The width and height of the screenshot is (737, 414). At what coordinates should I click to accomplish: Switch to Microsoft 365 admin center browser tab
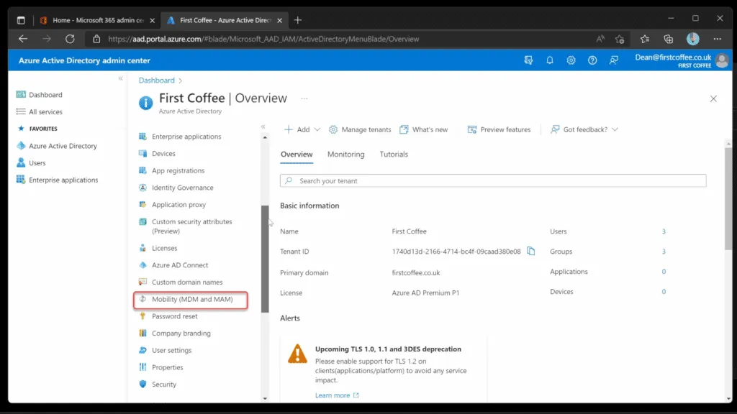pyautogui.click(x=97, y=20)
